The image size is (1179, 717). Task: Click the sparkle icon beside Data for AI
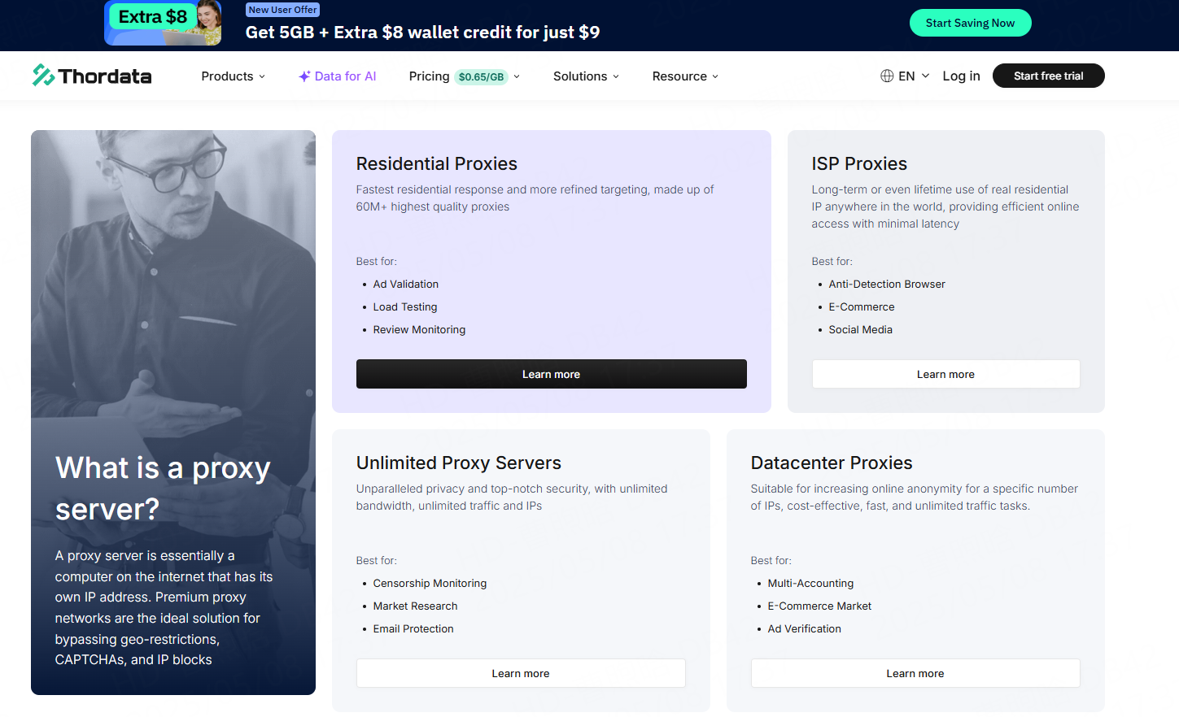pos(304,76)
